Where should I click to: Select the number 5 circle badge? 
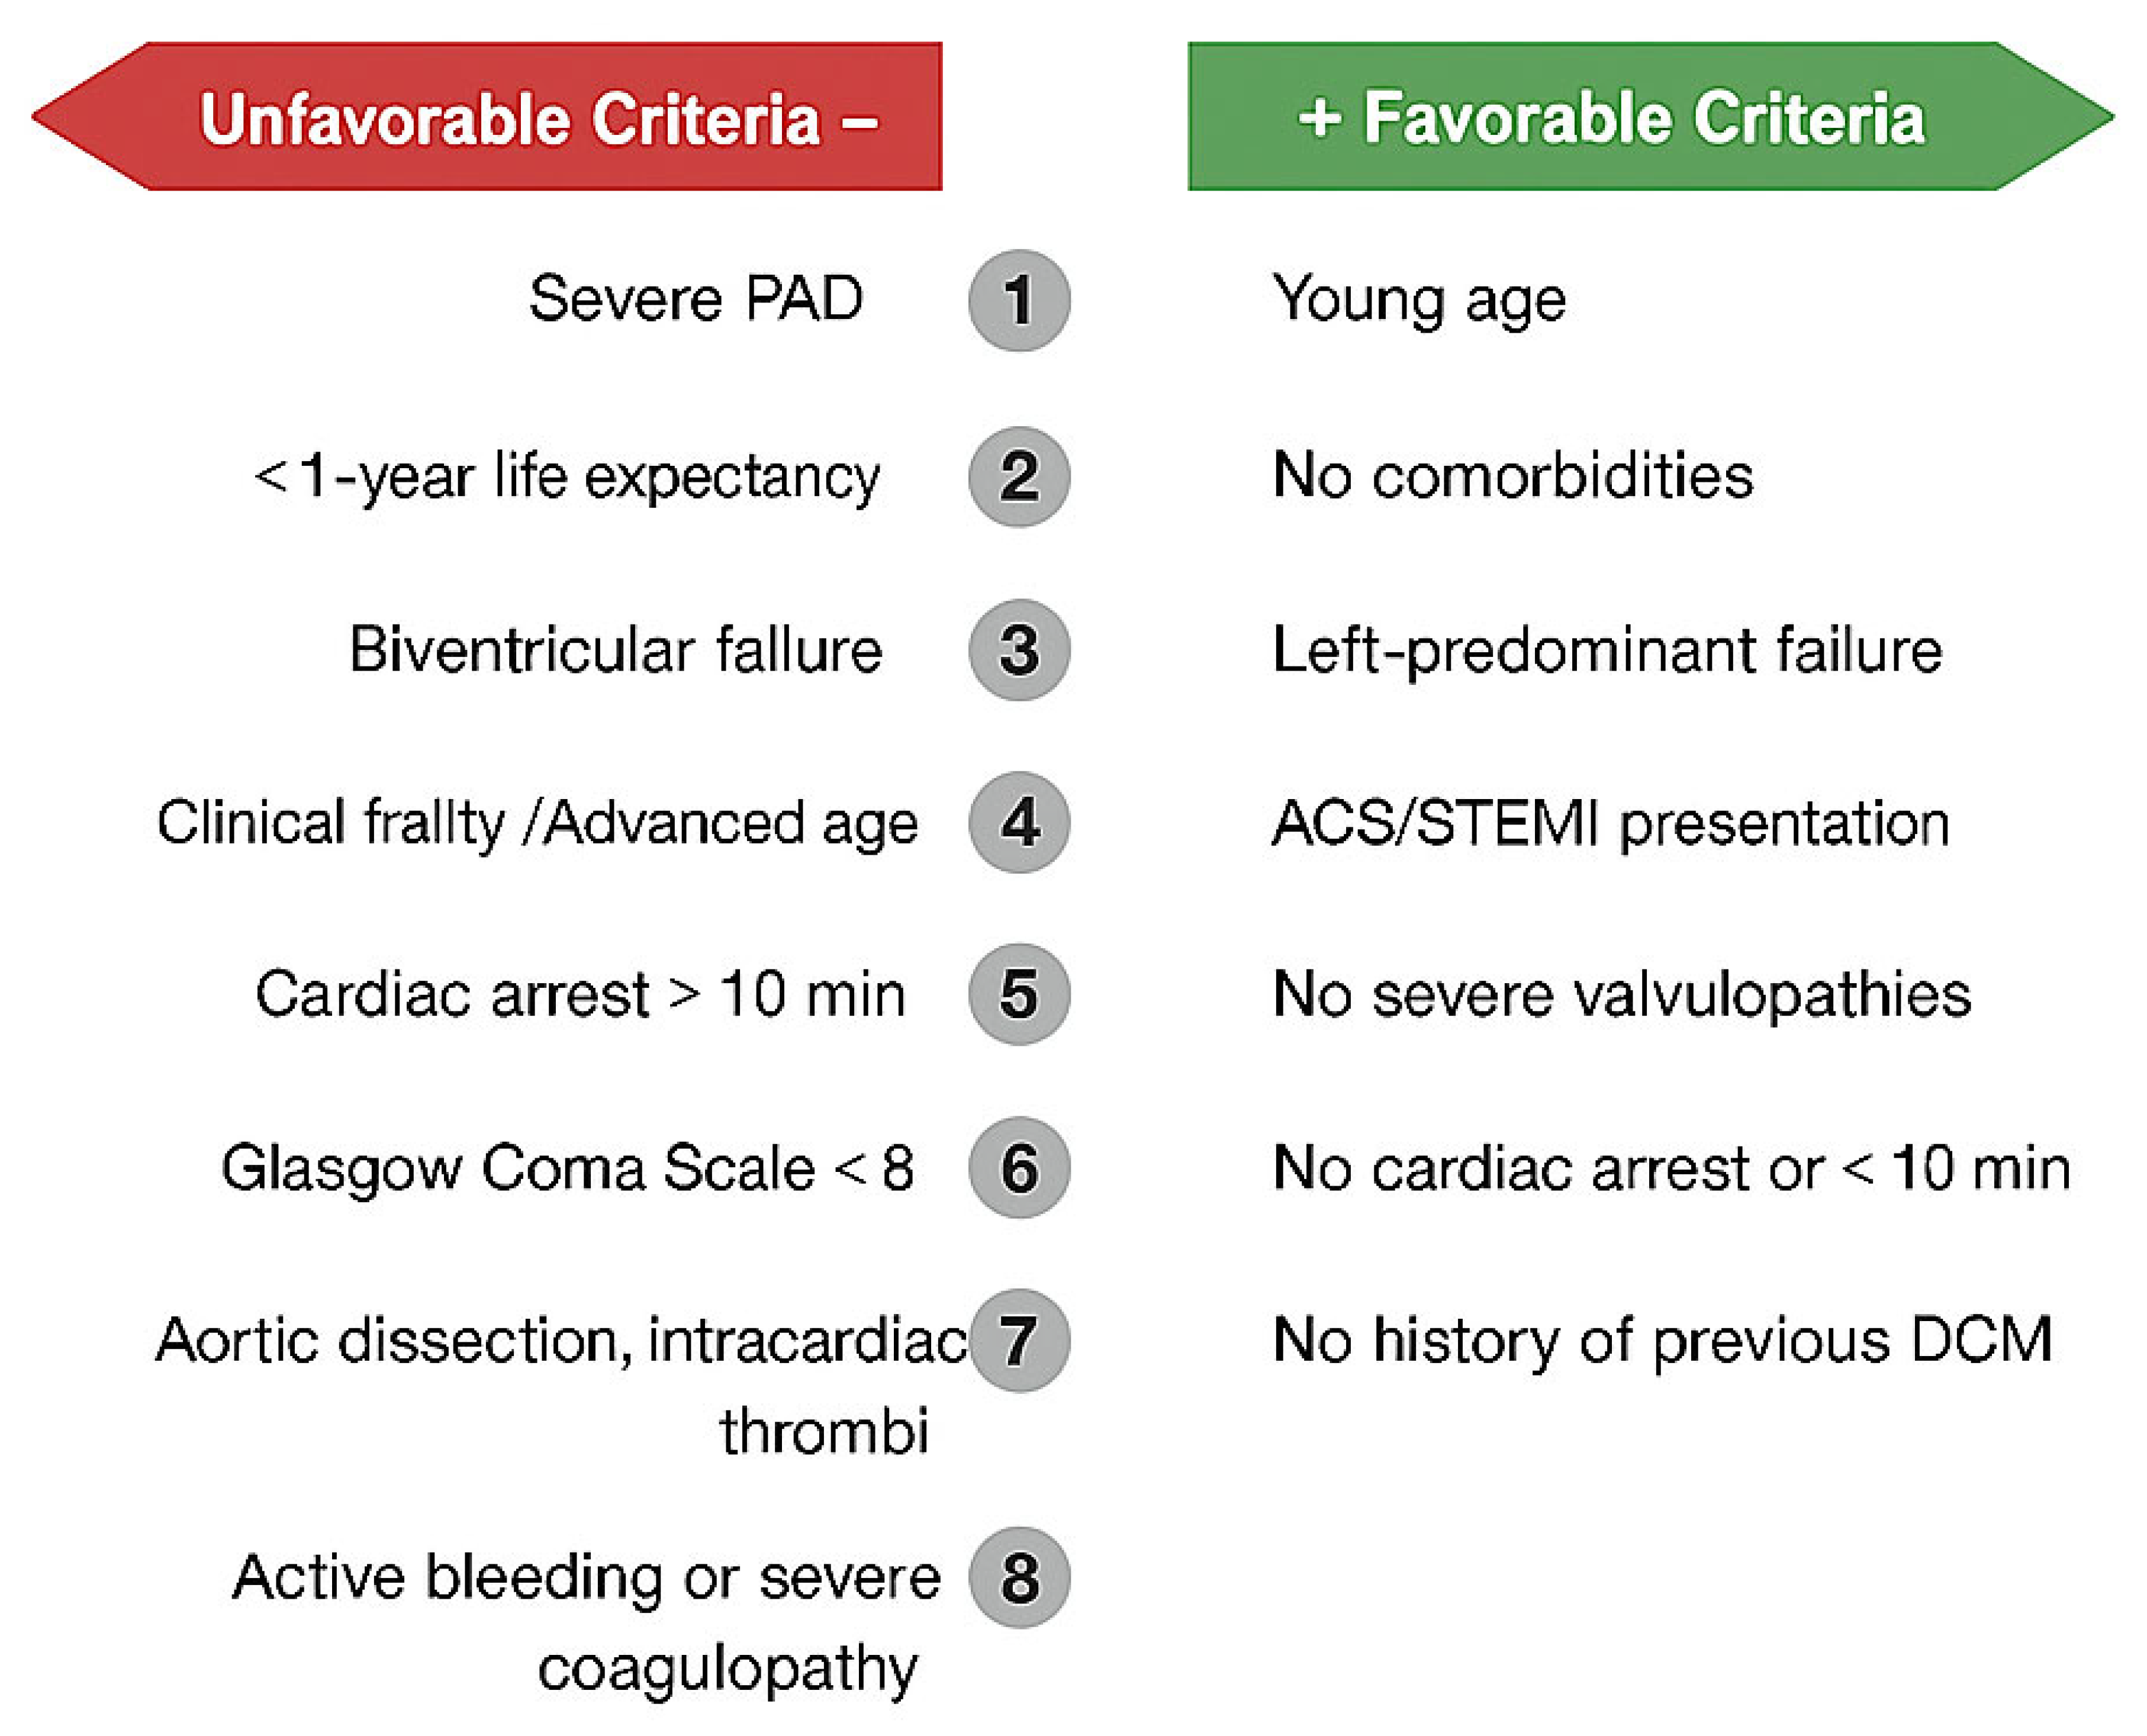click(1018, 994)
